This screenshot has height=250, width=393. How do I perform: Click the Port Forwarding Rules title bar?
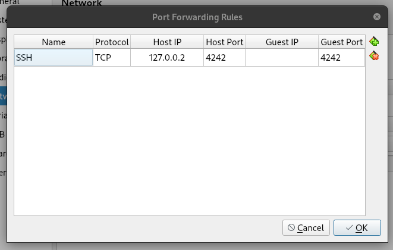(197, 17)
